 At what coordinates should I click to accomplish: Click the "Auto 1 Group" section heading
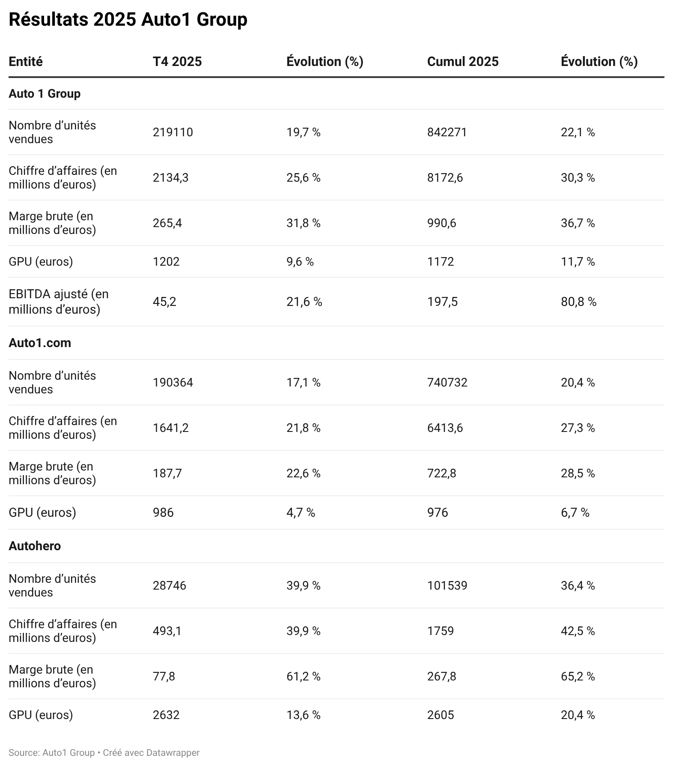click(45, 93)
